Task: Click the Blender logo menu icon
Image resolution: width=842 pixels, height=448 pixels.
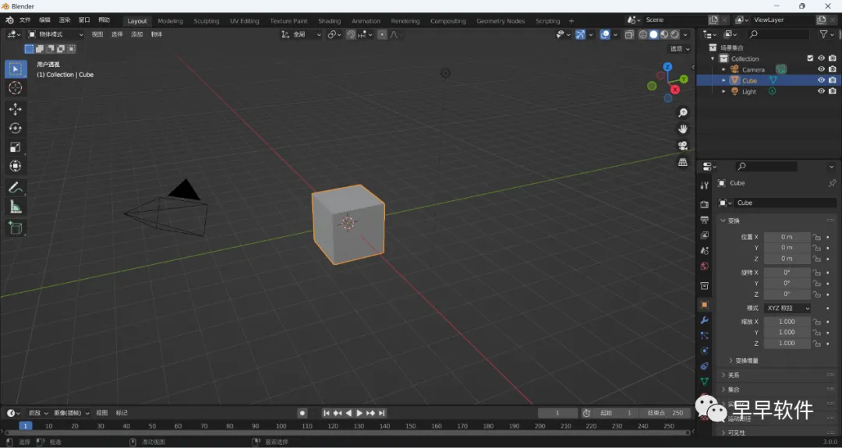Action: point(9,20)
